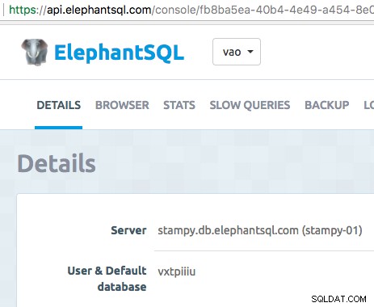Open the partially visible LOG tab
The width and height of the screenshot is (374, 307).
(368, 105)
